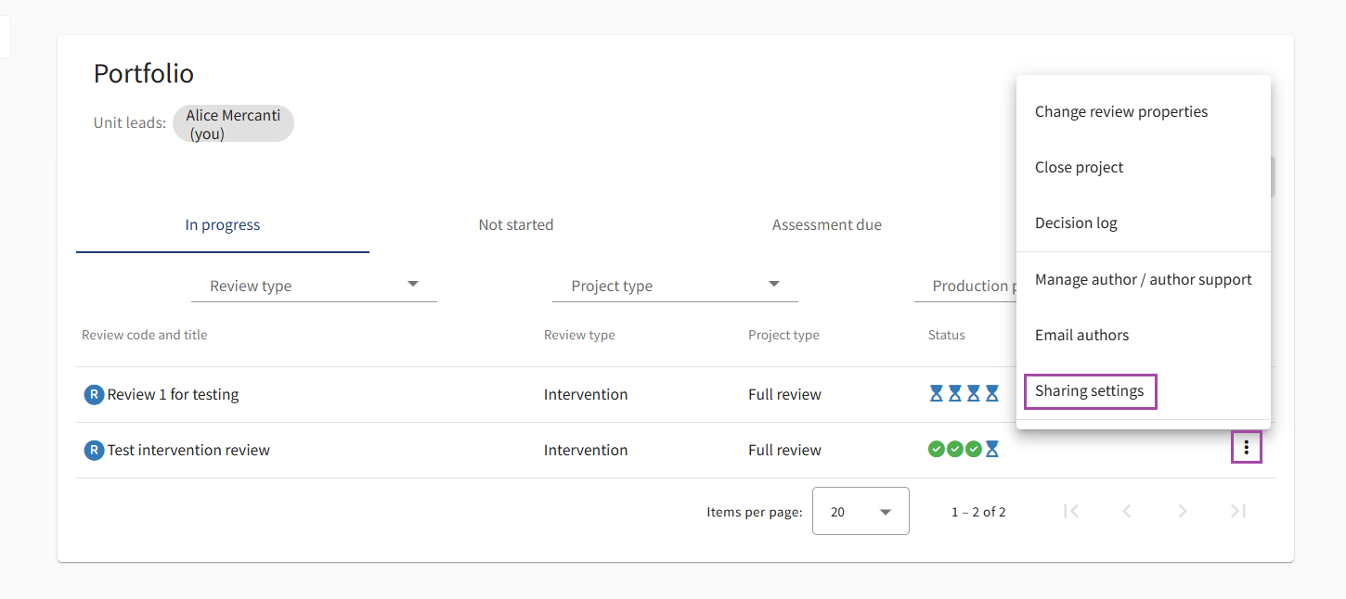Viewport: 1346px width, 599px height.
Task: Choose Sharing settings from the menu
Action: (x=1090, y=391)
